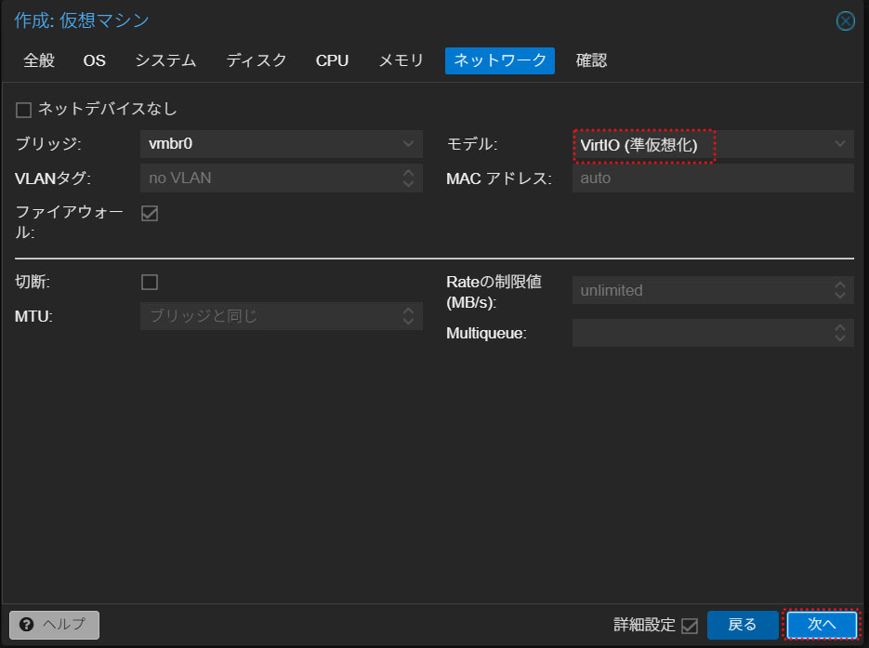Viewport: 869px width, 648px height.
Task: Uncheck the 詳細設定 checkbox
Action: click(x=689, y=626)
